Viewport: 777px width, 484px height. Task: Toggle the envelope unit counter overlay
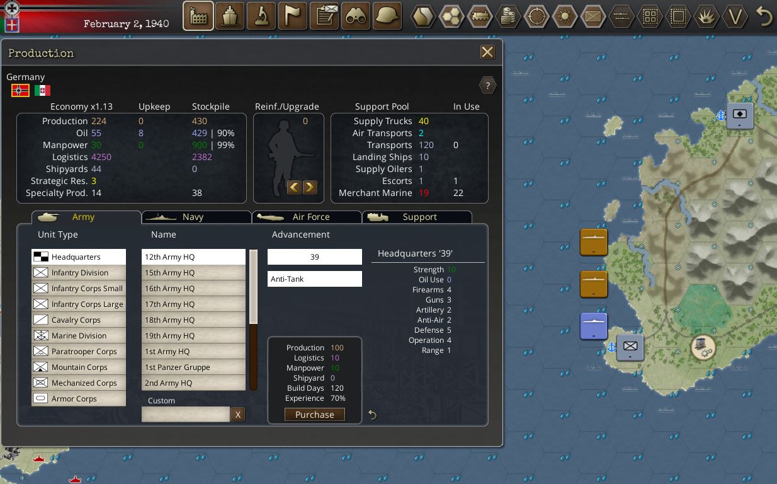point(593,16)
